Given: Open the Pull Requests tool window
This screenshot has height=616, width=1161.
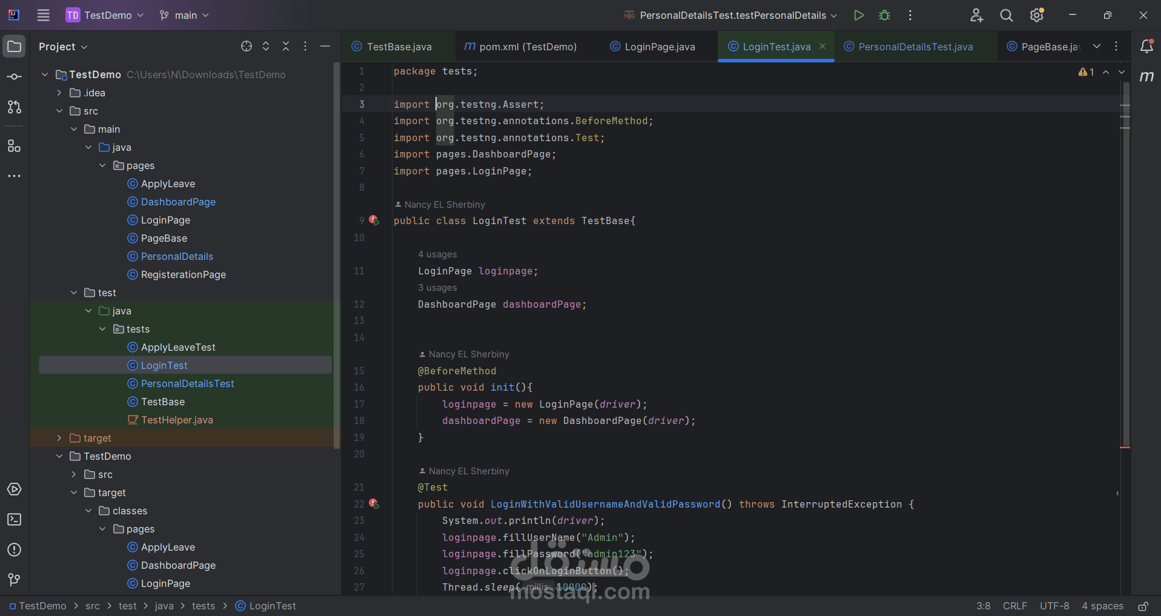Looking at the screenshot, I should pos(15,107).
